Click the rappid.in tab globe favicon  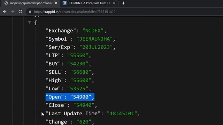6,3
